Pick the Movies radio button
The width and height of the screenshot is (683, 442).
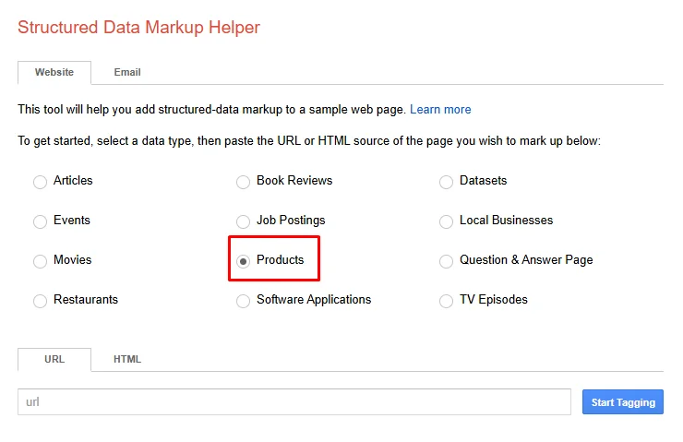tap(40, 261)
